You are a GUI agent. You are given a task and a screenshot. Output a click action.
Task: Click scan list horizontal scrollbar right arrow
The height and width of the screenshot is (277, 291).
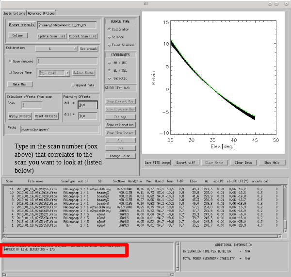[x=279, y=236]
